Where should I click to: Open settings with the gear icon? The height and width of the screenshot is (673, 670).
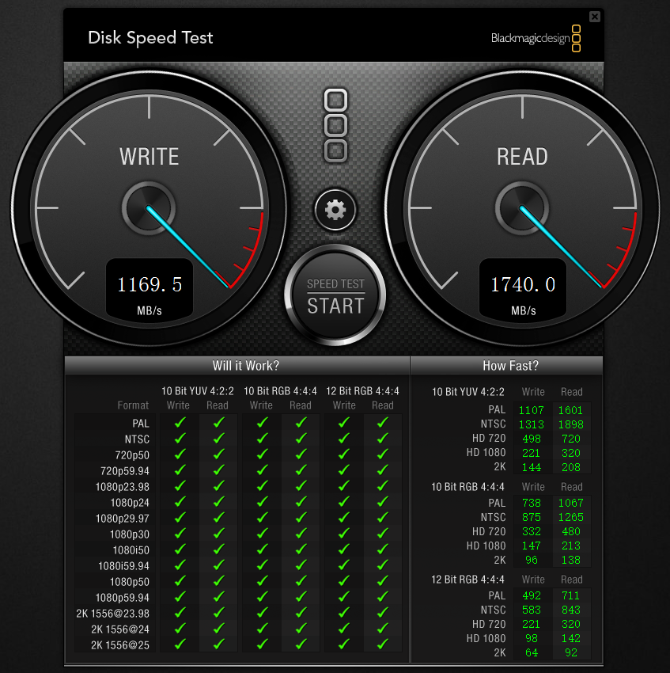tap(335, 210)
